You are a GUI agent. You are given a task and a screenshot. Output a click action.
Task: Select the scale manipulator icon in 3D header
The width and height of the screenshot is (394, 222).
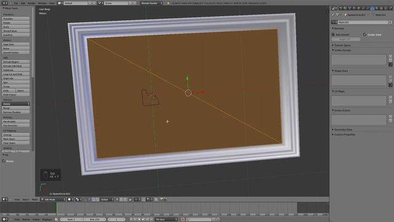pos(97,199)
